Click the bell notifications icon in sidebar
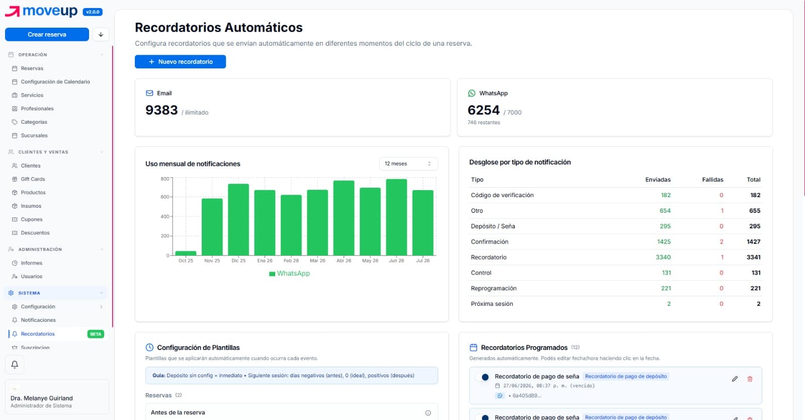This screenshot has width=805, height=420. (x=15, y=365)
